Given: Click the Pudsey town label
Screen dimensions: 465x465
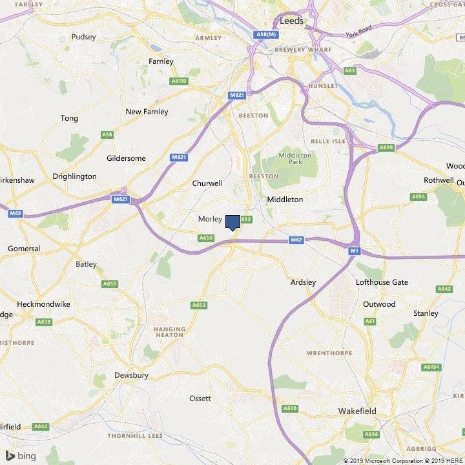Looking at the screenshot, I should [x=83, y=37].
